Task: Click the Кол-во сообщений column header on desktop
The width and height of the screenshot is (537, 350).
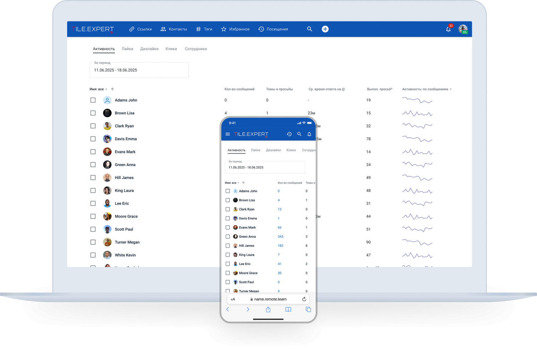Action: pyautogui.click(x=239, y=89)
